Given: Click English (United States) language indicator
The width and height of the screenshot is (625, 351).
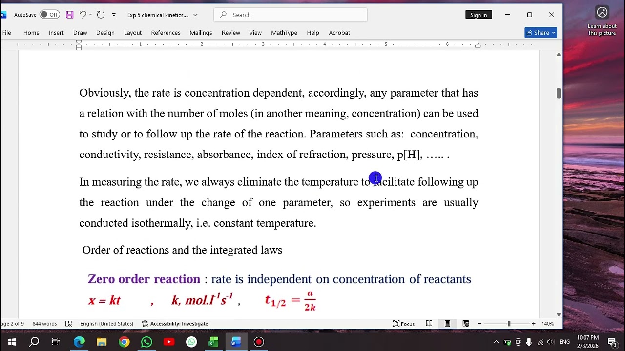Looking at the screenshot, I should point(106,324).
